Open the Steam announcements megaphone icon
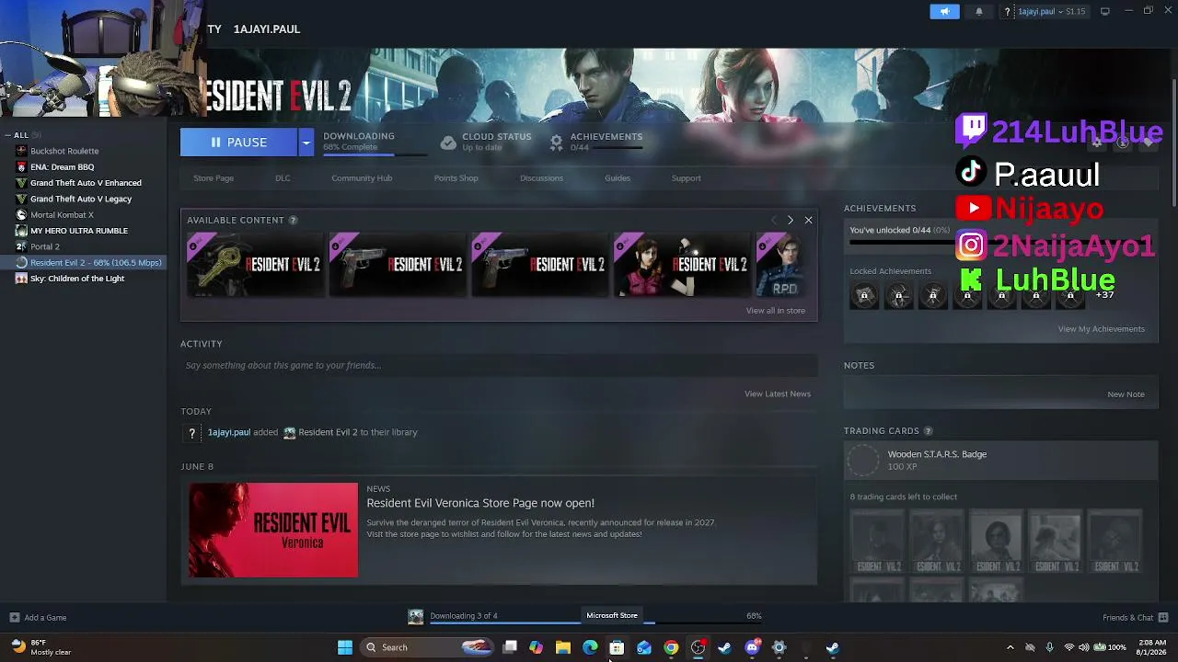This screenshot has width=1178, height=662. click(x=944, y=11)
